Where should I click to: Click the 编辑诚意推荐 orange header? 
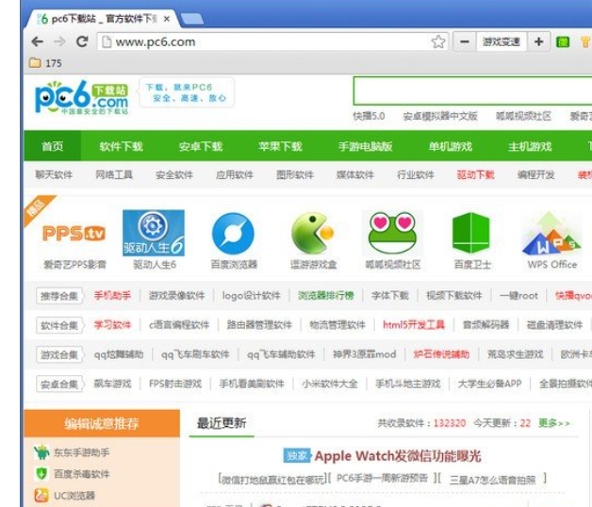coord(102,423)
